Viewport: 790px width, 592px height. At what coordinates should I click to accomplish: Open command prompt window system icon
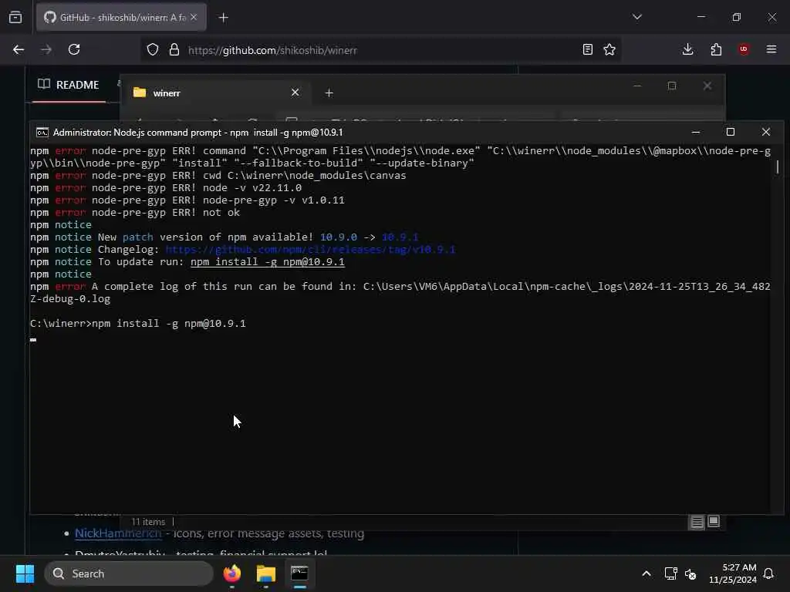pyautogui.click(x=42, y=133)
